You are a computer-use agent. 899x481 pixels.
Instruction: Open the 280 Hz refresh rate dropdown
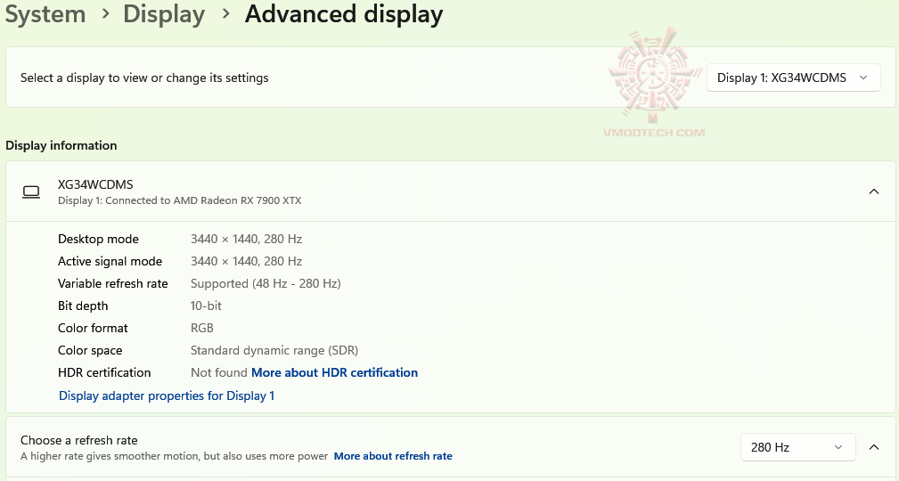pyautogui.click(x=798, y=447)
